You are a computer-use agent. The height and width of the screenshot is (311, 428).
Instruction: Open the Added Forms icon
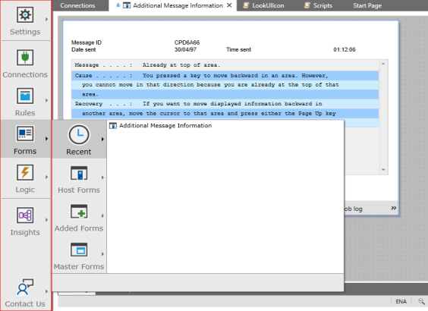coord(79,212)
